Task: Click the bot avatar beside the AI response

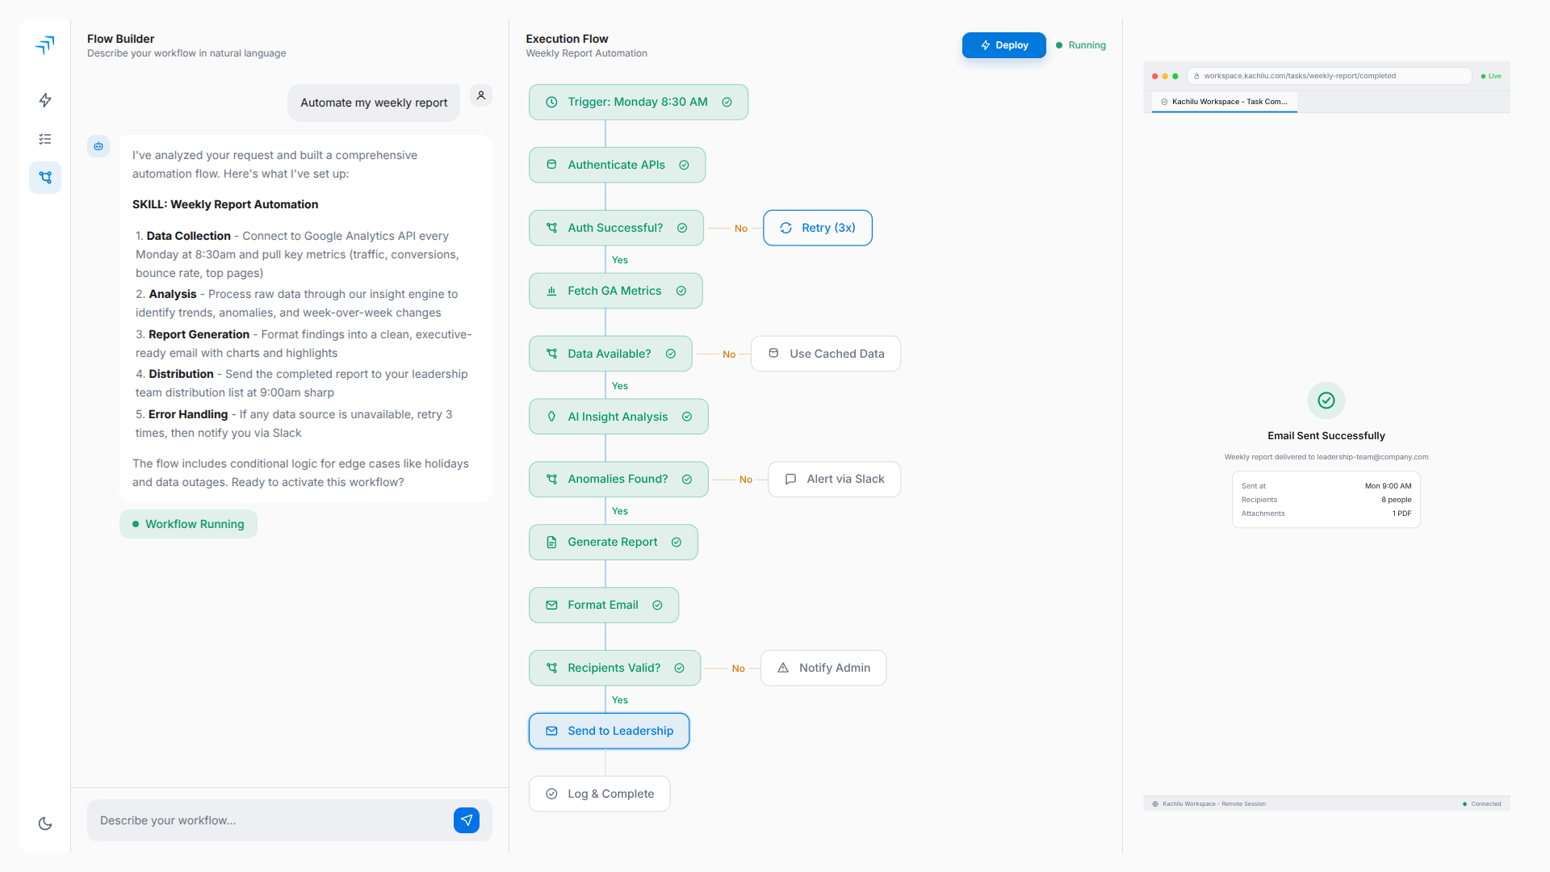Action: point(98,146)
